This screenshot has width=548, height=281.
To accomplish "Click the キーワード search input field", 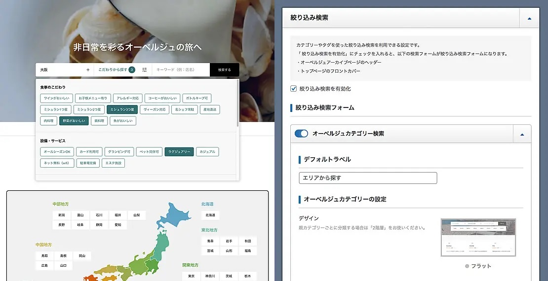I will pyautogui.click(x=180, y=70).
